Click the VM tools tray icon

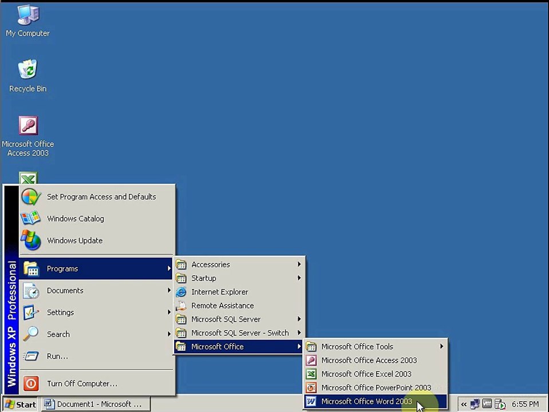click(x=487, y=404)
